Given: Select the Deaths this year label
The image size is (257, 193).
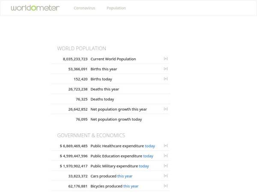Looking at the screenshot, I should click(x=105, y=89).
